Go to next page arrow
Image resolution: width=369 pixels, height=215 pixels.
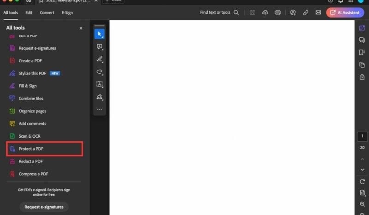click(362, 169)
